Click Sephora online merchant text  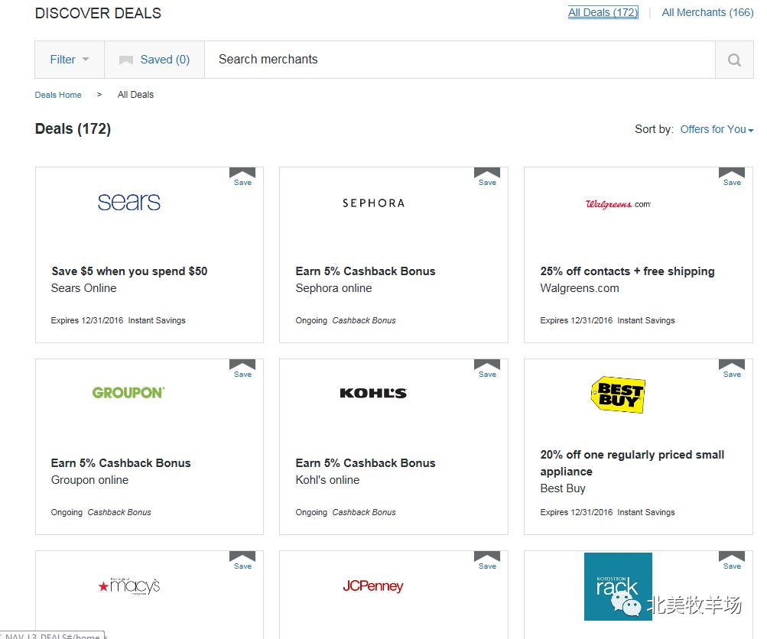point(333,288)
